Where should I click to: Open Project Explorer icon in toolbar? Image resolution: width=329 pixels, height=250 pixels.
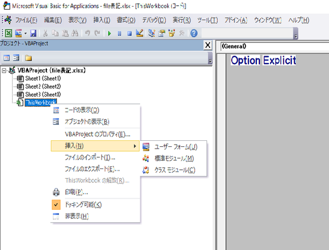(x=151, y=33)
